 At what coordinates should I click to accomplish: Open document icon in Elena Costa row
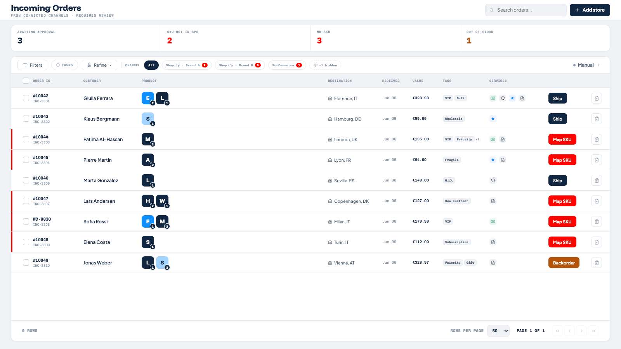click(493, 242)
